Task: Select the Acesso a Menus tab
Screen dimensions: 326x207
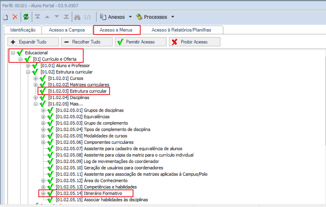Action: coord(116,30)
